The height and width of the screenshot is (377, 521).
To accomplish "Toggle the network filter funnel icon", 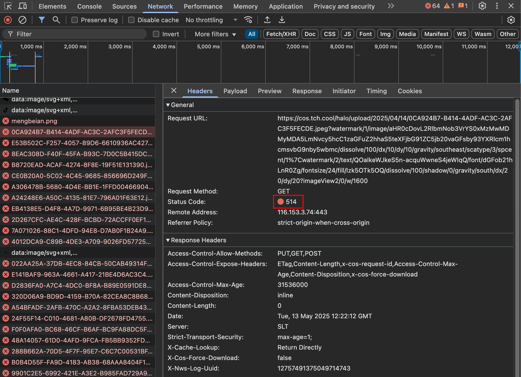I will [42, 20].
